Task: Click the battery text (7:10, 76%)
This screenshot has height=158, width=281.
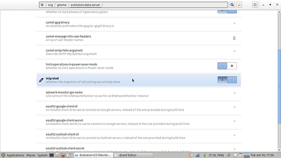Action: tap(216, 155)
